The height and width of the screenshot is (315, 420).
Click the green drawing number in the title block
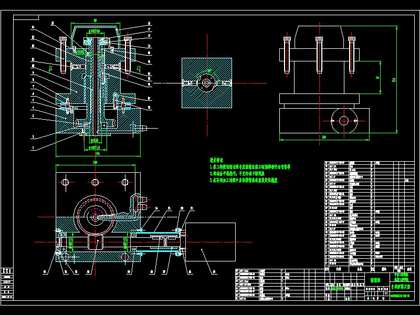tap(400, 296)
